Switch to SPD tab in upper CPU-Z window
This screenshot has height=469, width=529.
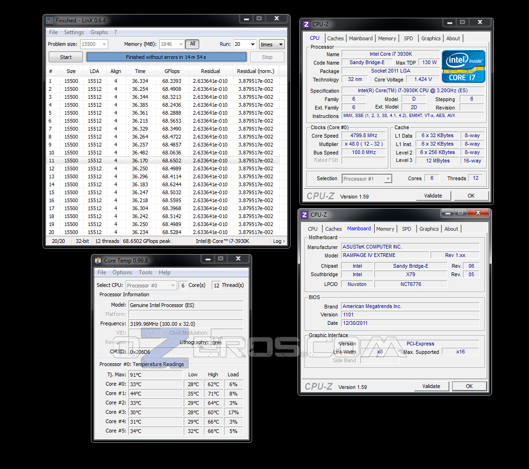click(409, 38)
